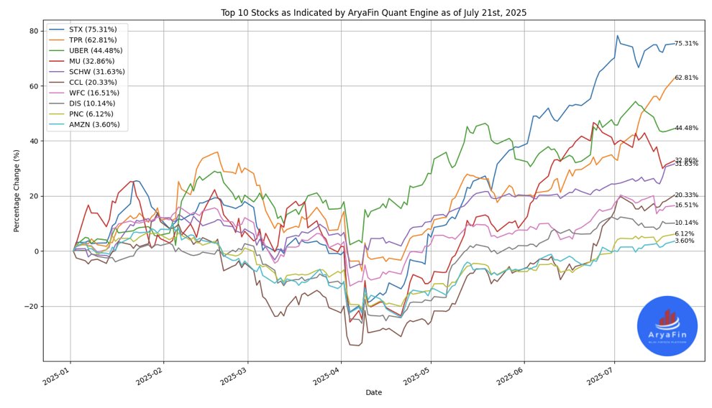Click the SCHW (31.63%) legend entry
Screen dimensions: 712x408
87,72
